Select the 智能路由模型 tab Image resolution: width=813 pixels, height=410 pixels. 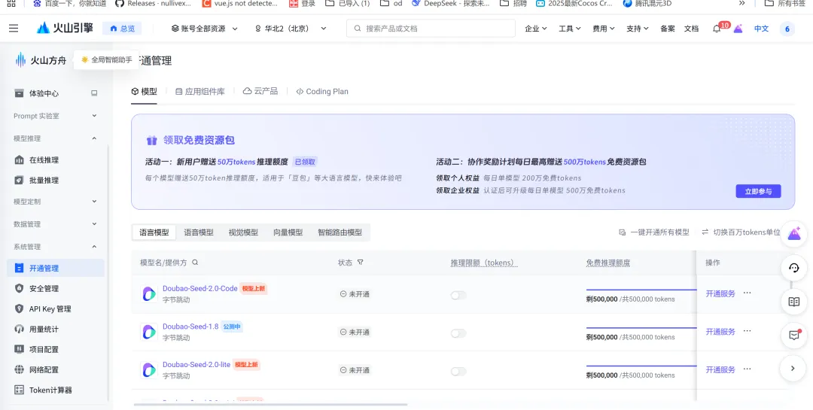point(340,232)
